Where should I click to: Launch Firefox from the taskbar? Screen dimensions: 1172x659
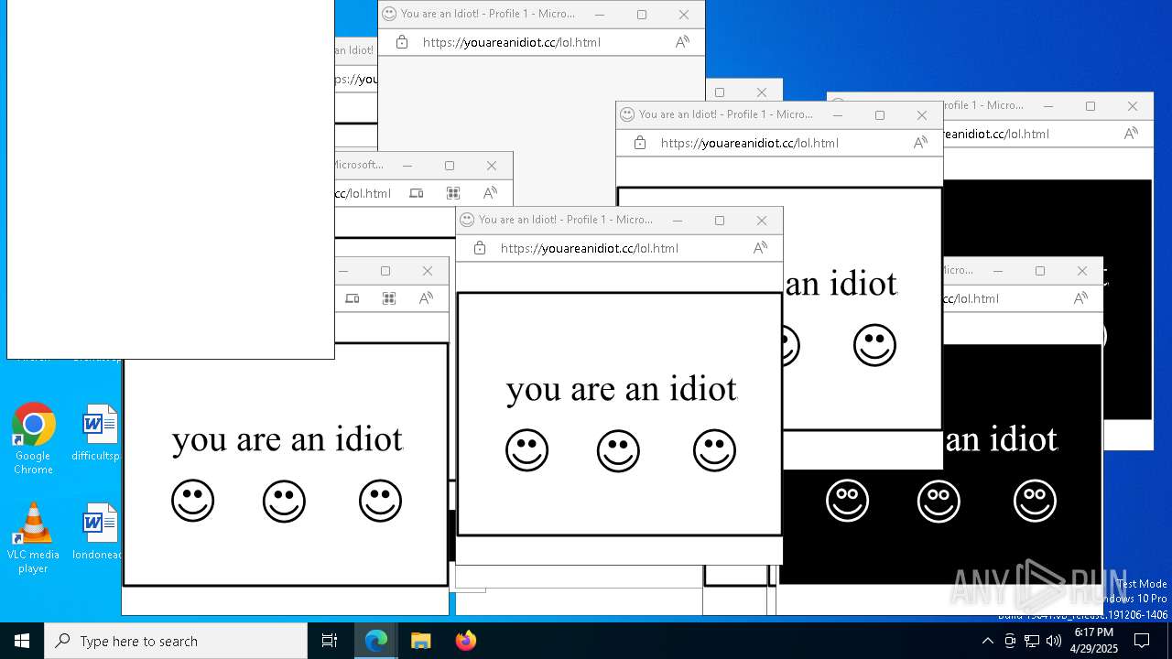click(x=466, y=641)
